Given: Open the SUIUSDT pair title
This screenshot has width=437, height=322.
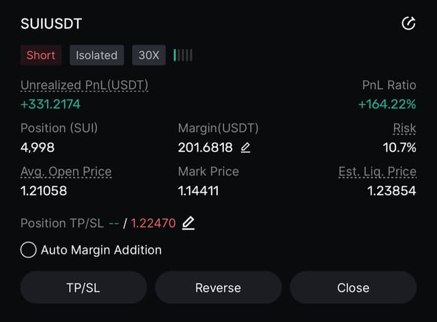Looking at the screenshot, I should tap(51, 24).
